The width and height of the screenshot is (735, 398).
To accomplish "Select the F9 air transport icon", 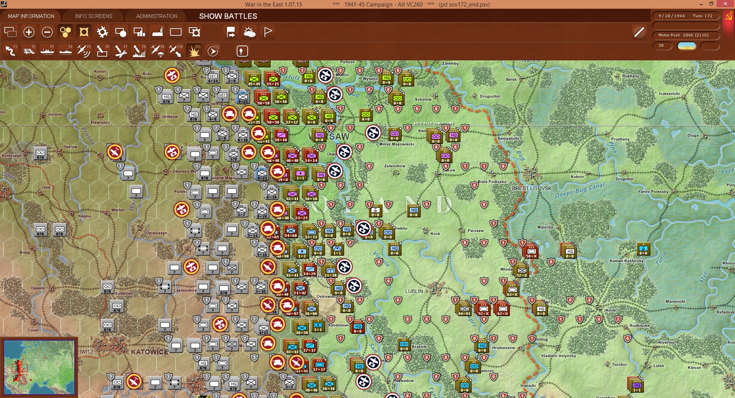I will click(157, 51).
